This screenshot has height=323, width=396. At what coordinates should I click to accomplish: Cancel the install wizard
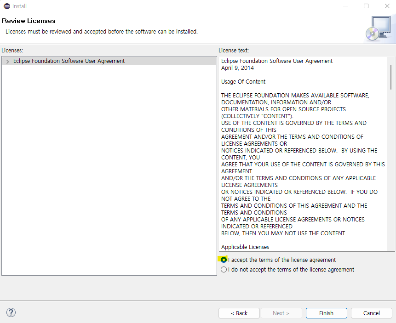point(371,313)
